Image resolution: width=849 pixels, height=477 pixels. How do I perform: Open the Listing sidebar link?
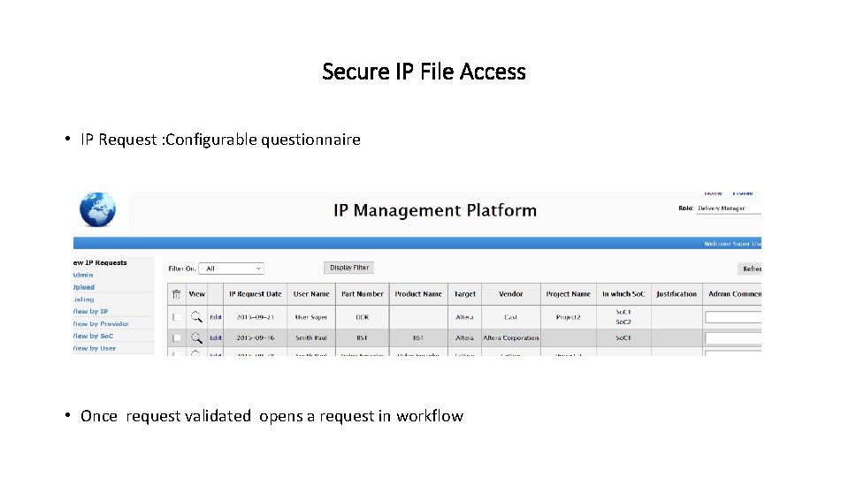[84, 299]
